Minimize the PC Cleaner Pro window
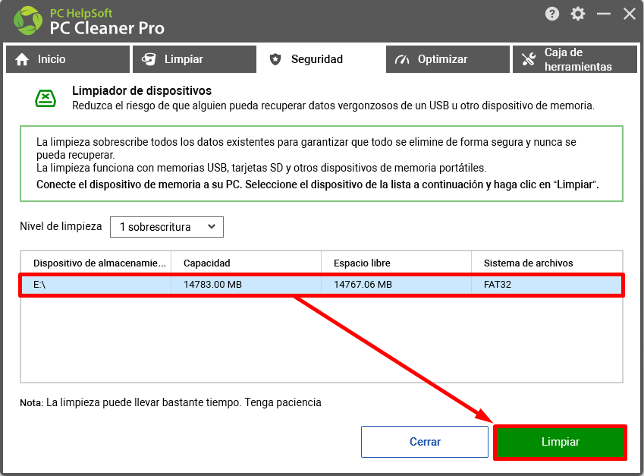644x476 pixels. tap(603, 14)
